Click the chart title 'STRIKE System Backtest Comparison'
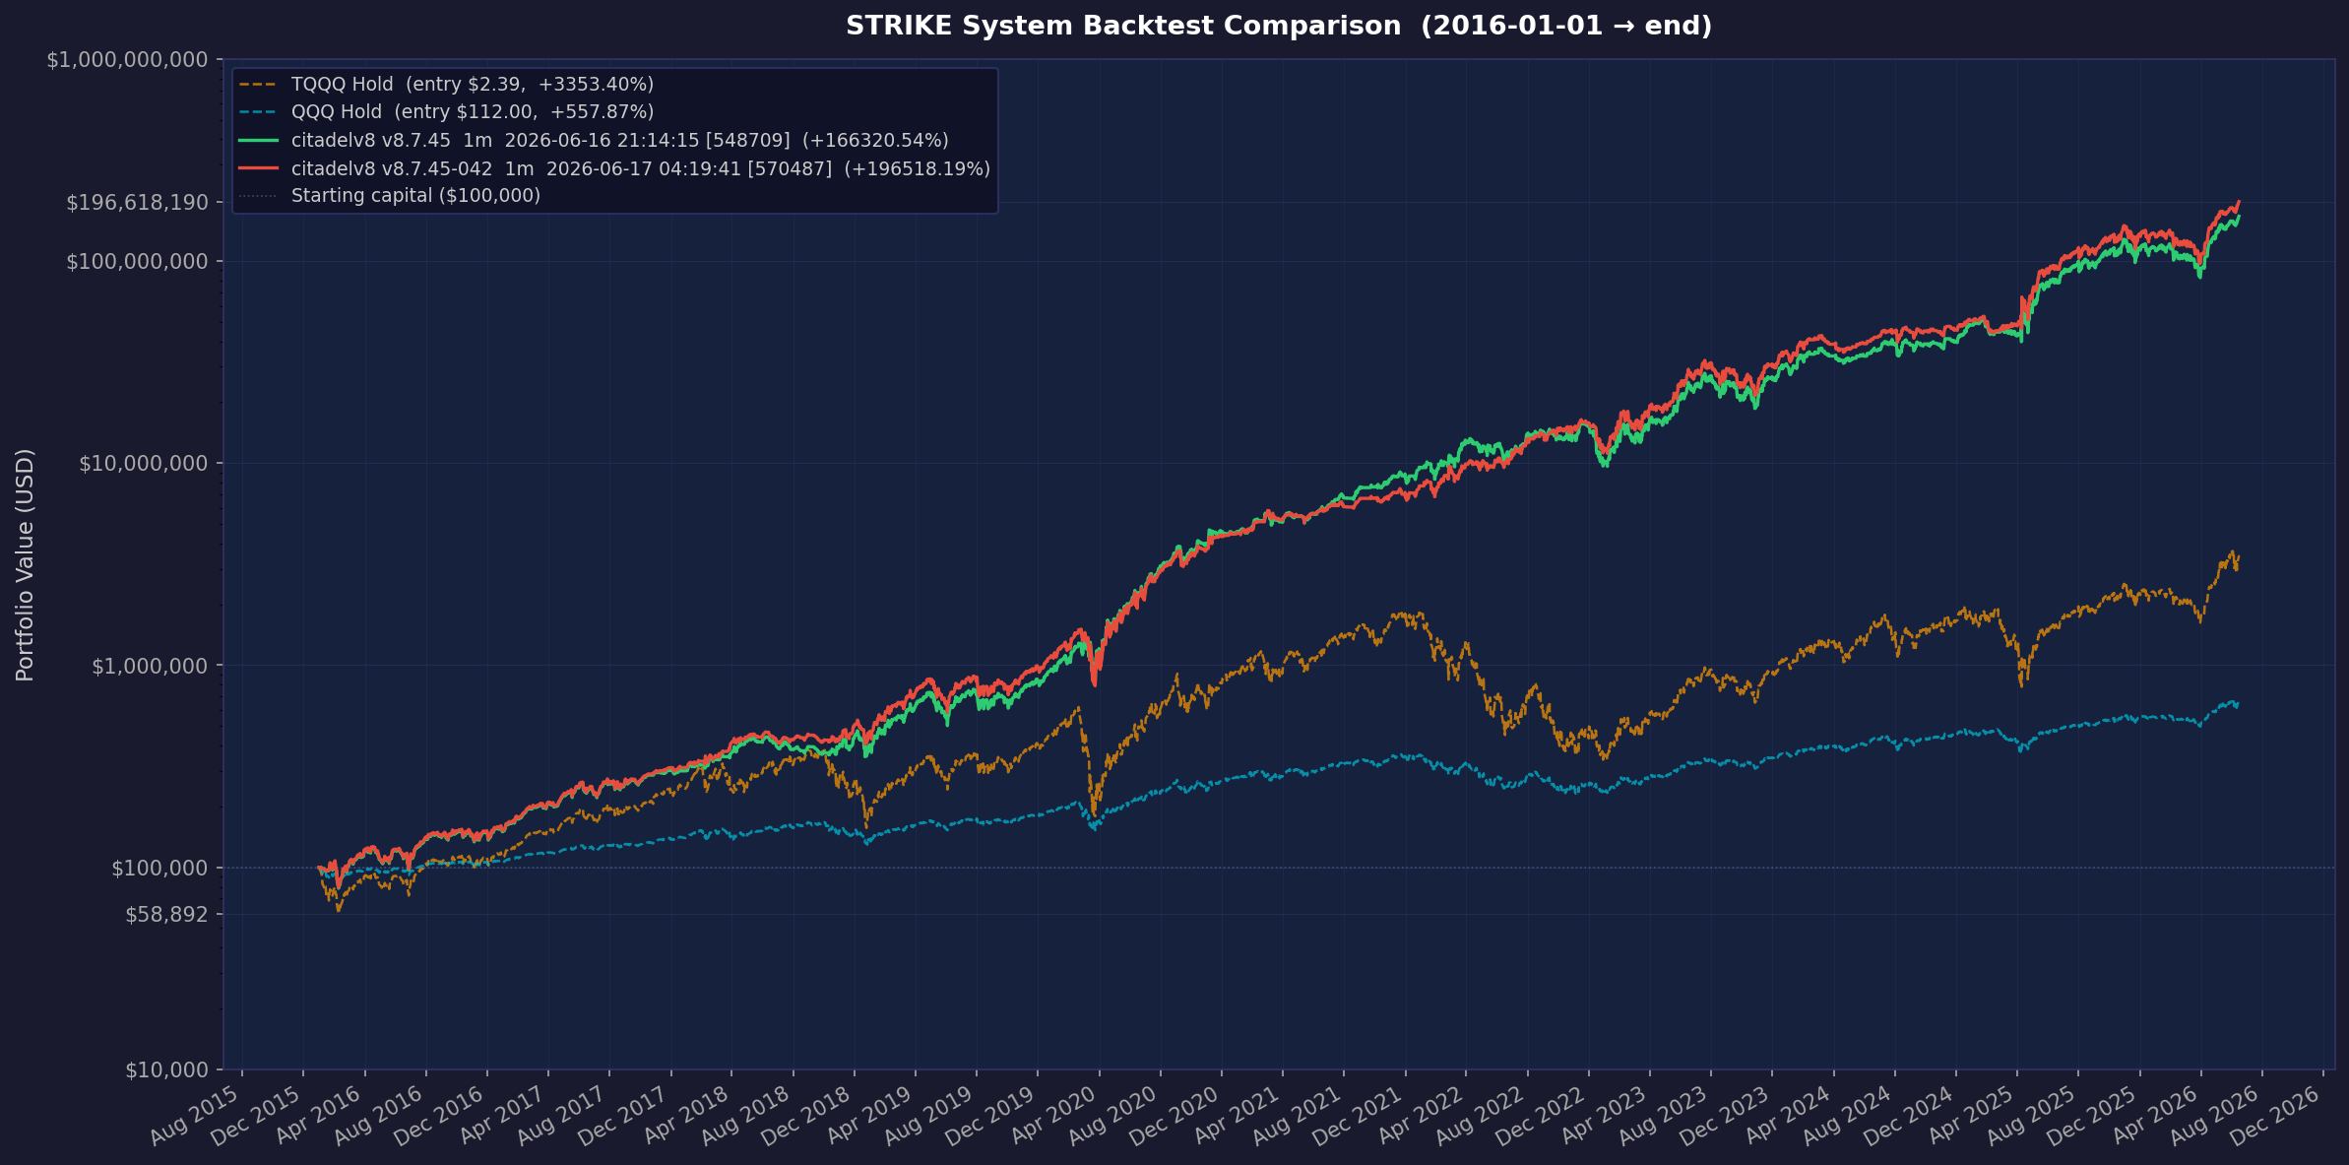 click(x=1123, y=27)
